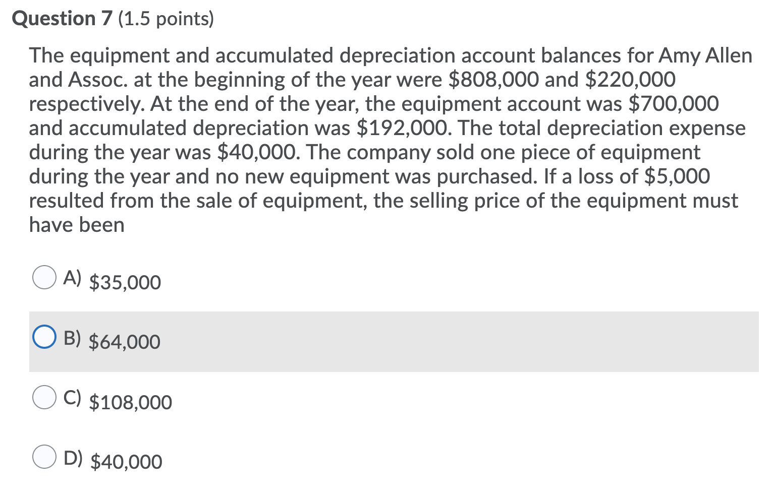
Task: Click the $108,000 answer label
Action: click(130, 402)
